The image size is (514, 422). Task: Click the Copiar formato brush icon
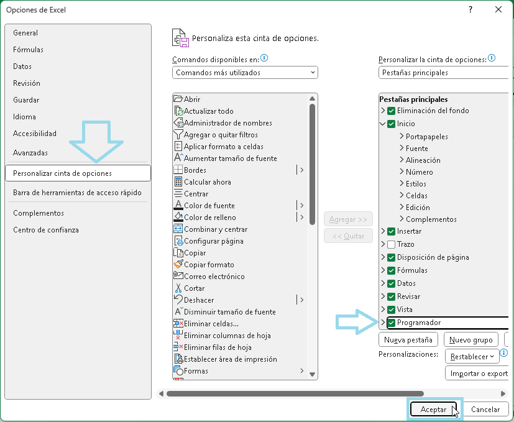pyautogui.click(x=180, y=265)
